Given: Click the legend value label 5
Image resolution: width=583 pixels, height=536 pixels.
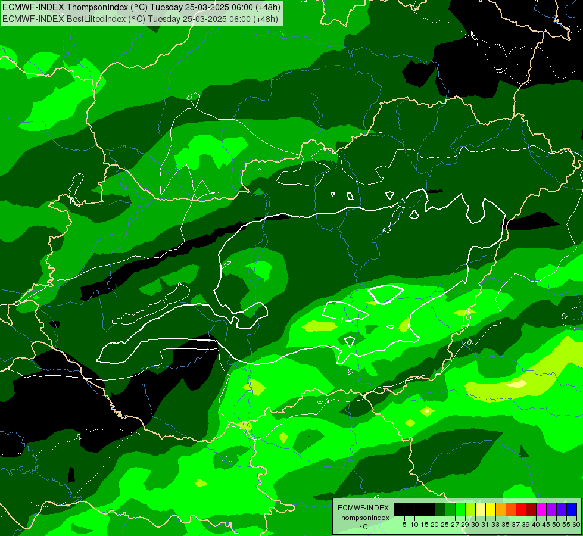Looking at the screenshot, I should point(404,525).
